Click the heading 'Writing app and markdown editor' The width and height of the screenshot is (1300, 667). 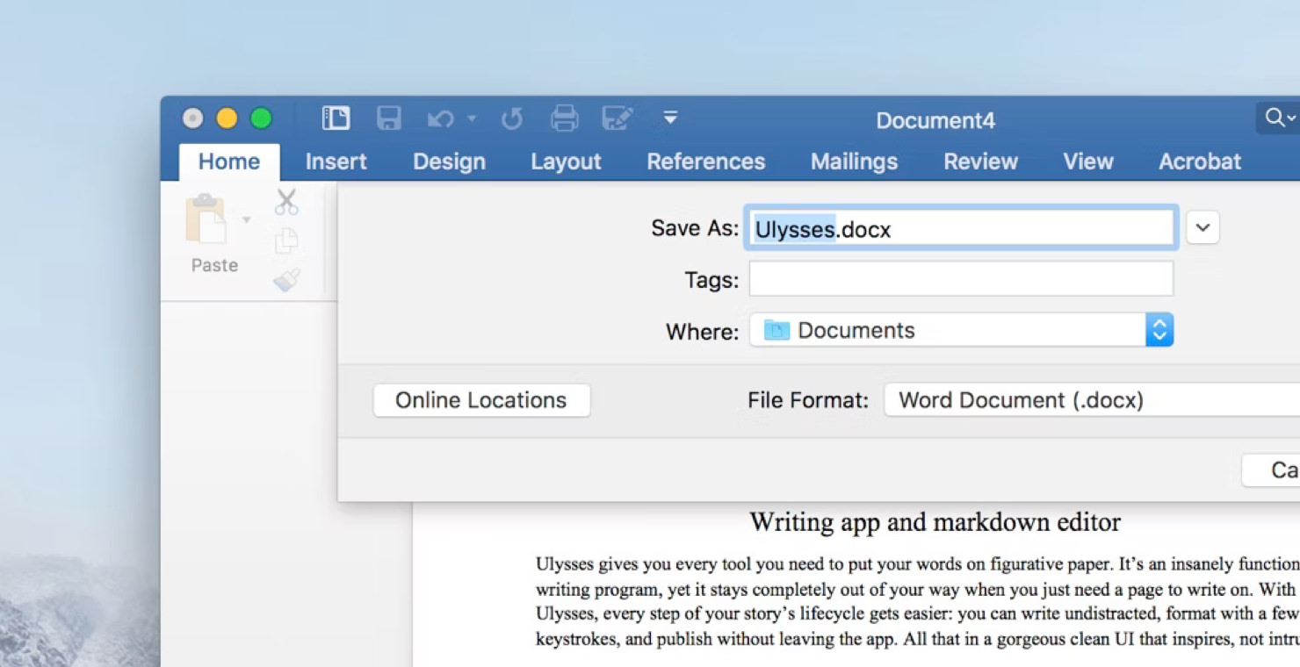point(935,522)
